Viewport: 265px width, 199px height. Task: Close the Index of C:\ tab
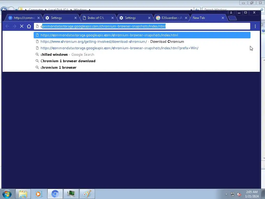(x=113, y=18)
